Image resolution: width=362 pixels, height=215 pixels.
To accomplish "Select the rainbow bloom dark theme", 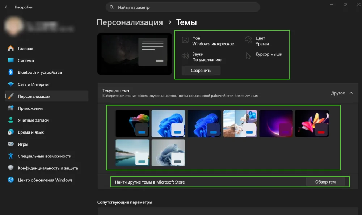I will 132,123.
